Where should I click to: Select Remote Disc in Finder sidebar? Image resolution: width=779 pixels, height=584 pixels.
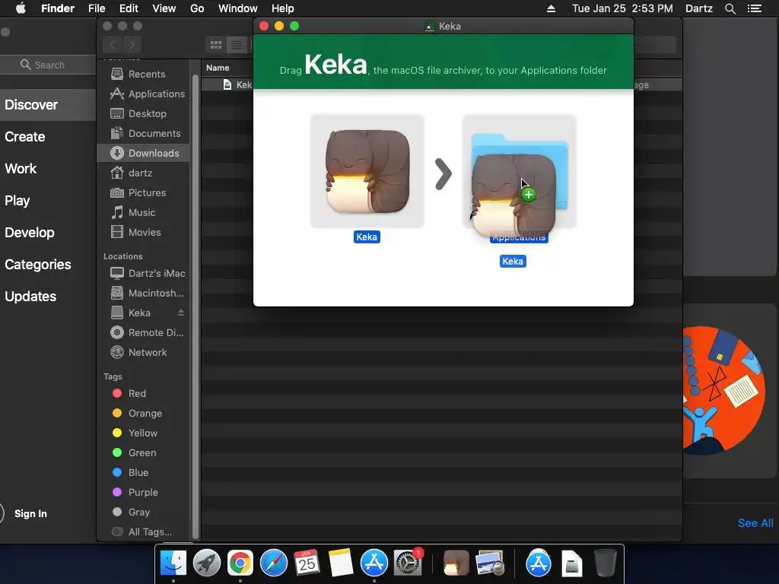(147, 333)
